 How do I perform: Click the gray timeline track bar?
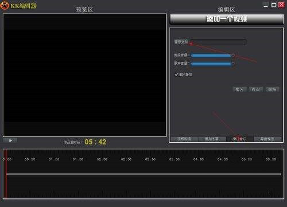(143, 174)
